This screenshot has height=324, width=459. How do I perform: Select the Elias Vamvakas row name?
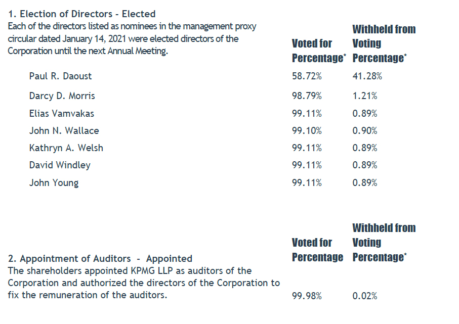click(x=61, y=113)
